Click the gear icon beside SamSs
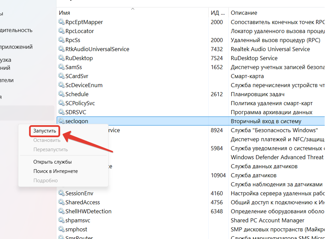The height and width of the screenshot is (239, 325). 62,67
